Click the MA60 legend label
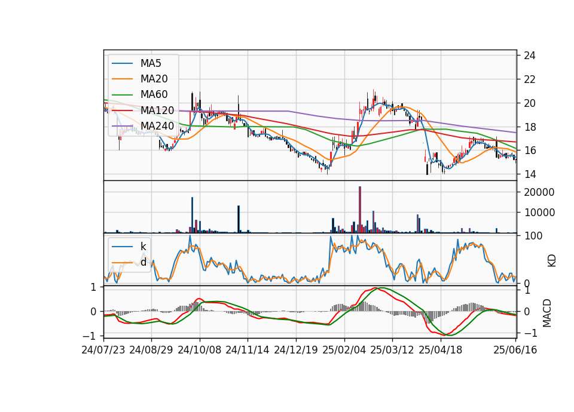This screenshot has height=412, width=574. coord(154,94)
